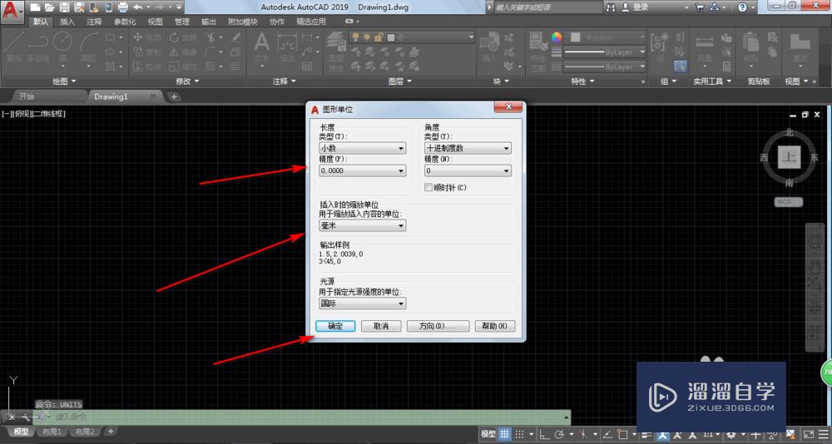Toggle polar tracking in status bar

click(559, 434)
